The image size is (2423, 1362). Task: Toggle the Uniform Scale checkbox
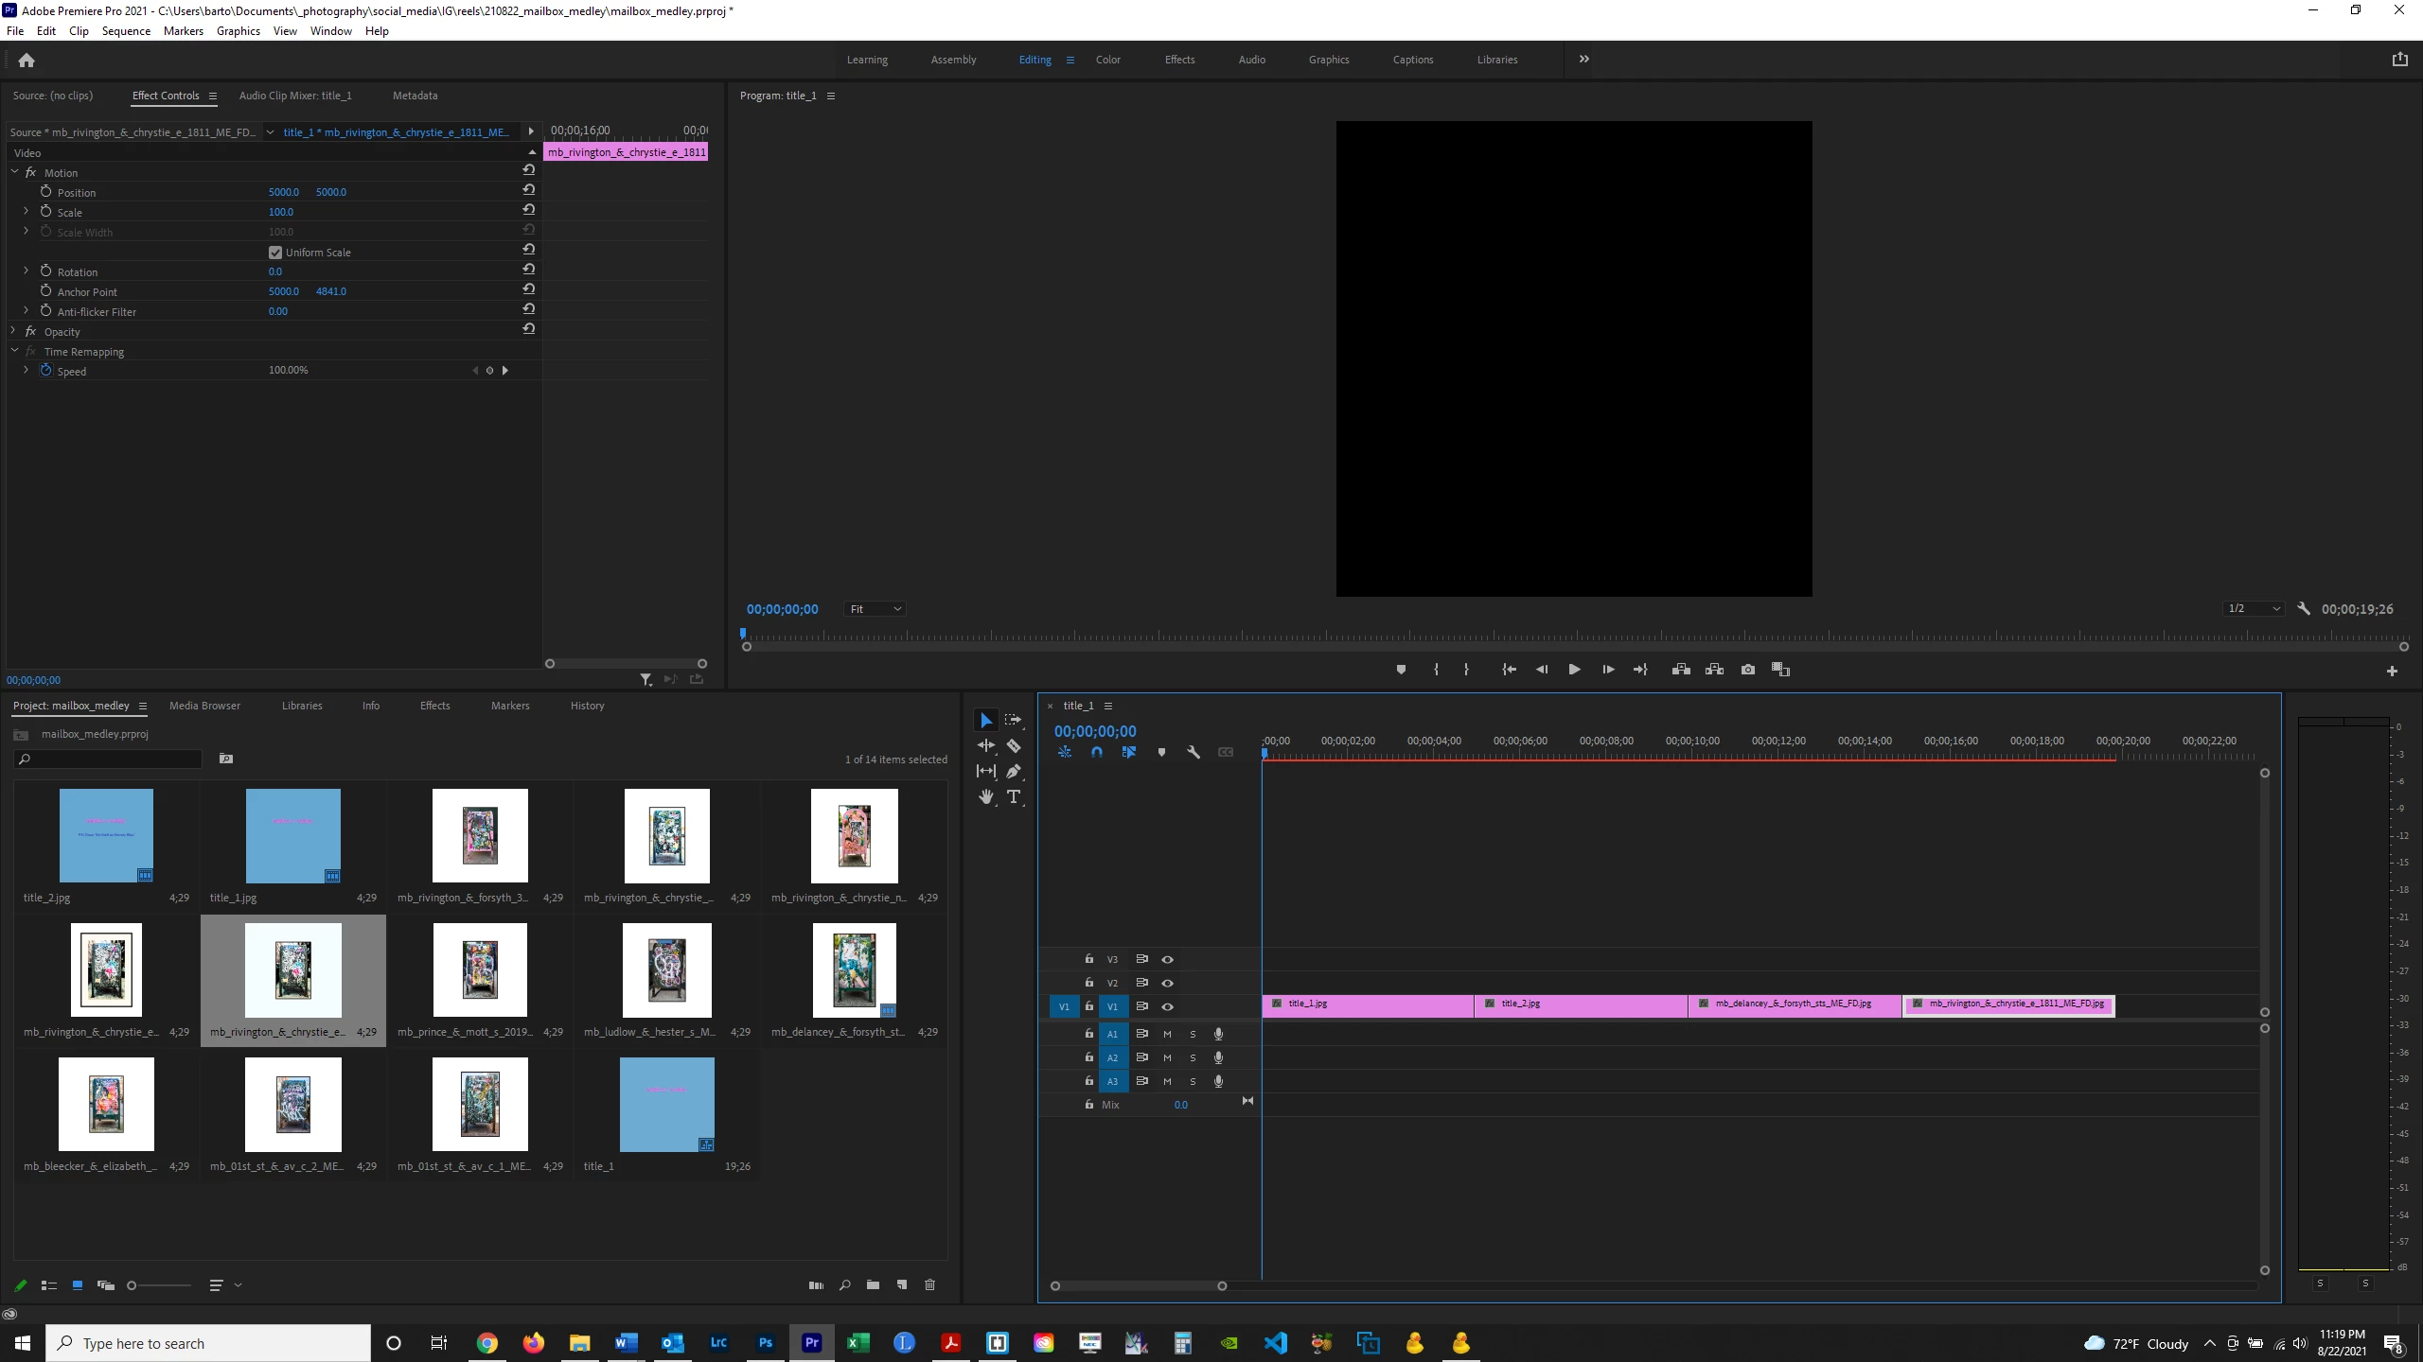click(x=275, y=253)
